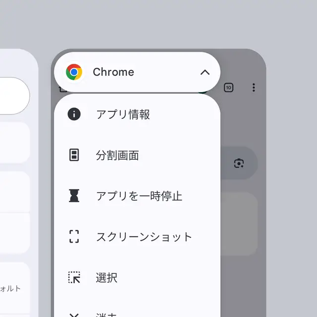Viewport: 317px width, 317px height.
Task: Click the split-screen icon next to 分割画面
Action: click(74, 155)
